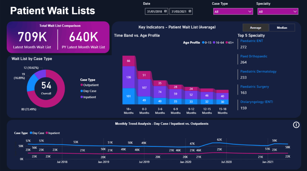This screenshot has width=307, height=171.
Task: Click Outpatient legend marker in Case Type
Action: tap(82, 85)
